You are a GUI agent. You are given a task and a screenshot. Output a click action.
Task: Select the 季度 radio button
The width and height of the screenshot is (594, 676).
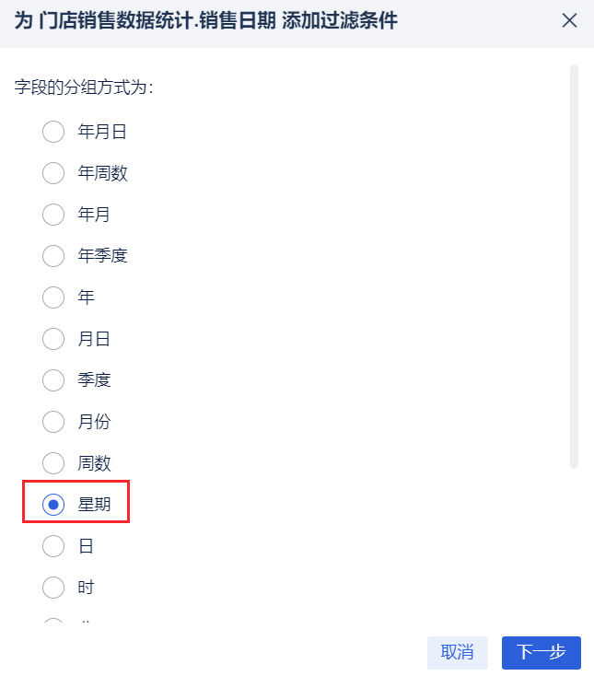[53, 380]
